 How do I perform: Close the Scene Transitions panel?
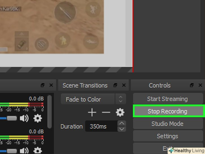tap(124, 85)
